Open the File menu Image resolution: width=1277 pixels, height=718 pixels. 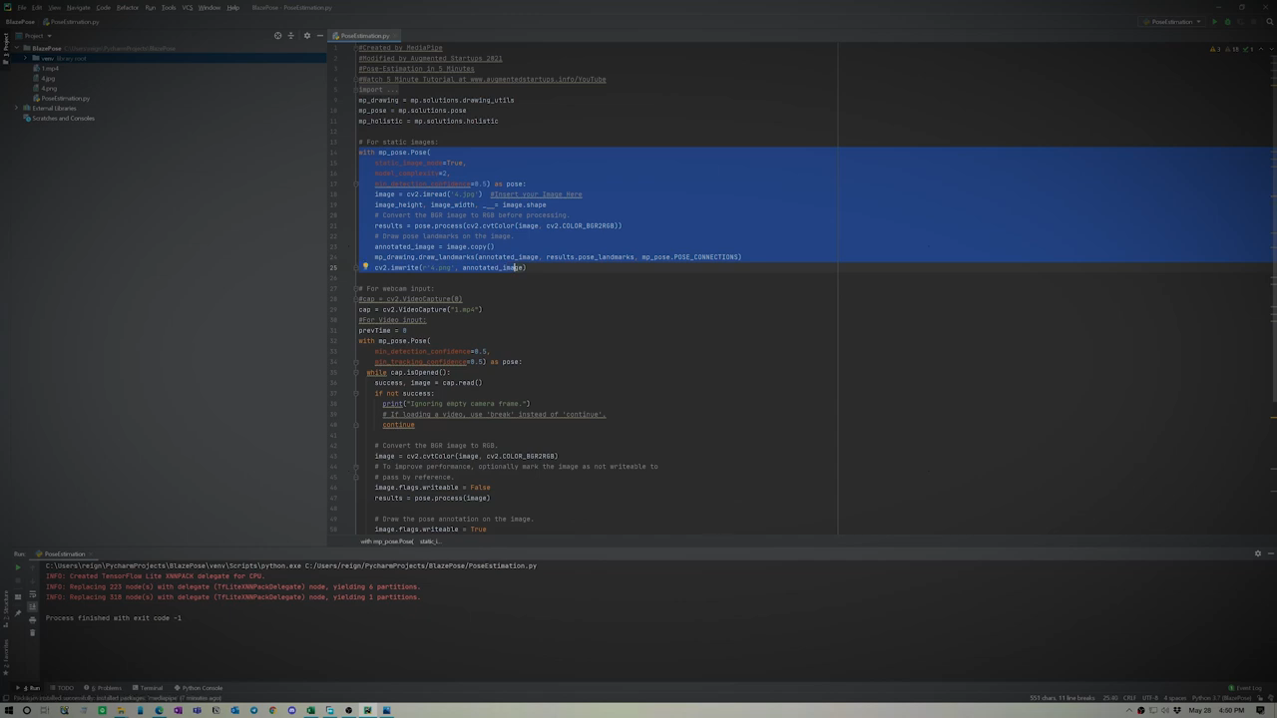point(21,7)
